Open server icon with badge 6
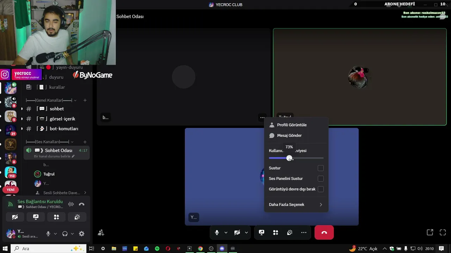 click(x=10, y=158)
